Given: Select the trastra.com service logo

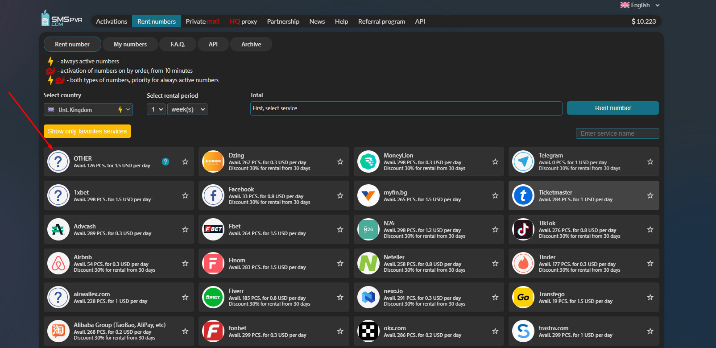Looking at the screenshot, I should (523, 331).
